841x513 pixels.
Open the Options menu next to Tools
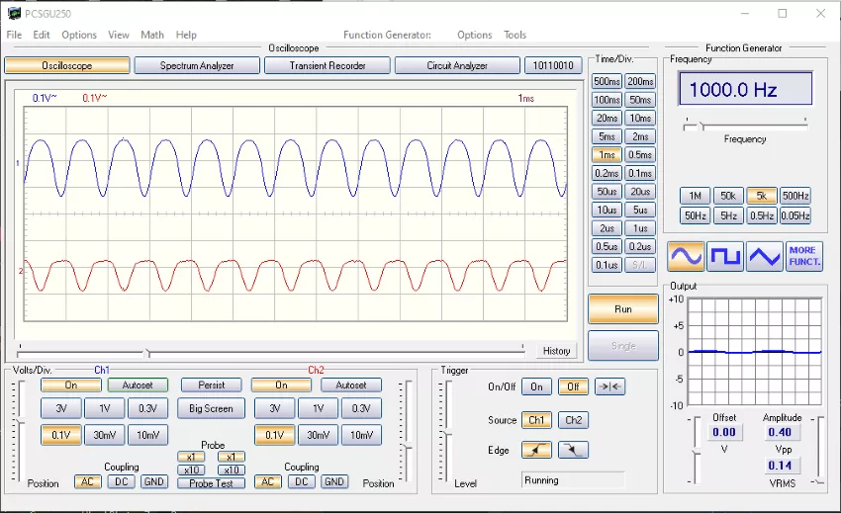475,35
